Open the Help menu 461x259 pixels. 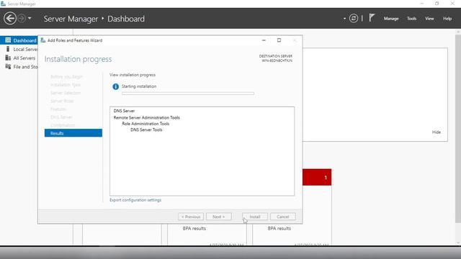[x=447, y=19]
